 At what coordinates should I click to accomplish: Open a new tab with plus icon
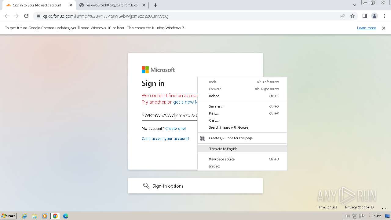(155, 5)
